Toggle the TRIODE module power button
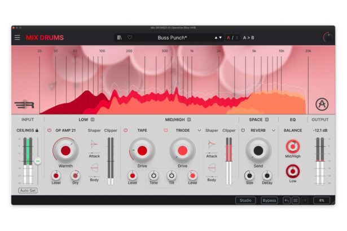Screen dimensions: 347x231 [x=166, y=130]
